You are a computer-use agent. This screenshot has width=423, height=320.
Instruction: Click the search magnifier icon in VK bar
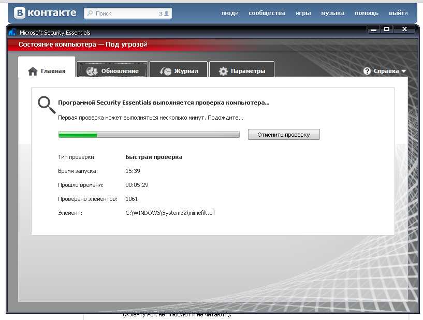90,13
